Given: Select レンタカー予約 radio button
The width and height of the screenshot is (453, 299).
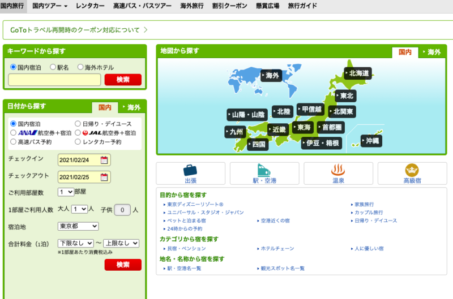Looking at the screenshot, I should 78,141.
